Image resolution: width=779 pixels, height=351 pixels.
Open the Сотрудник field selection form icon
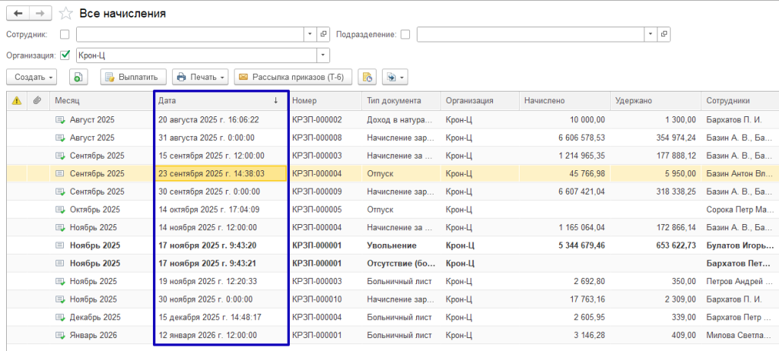(323, 34)
